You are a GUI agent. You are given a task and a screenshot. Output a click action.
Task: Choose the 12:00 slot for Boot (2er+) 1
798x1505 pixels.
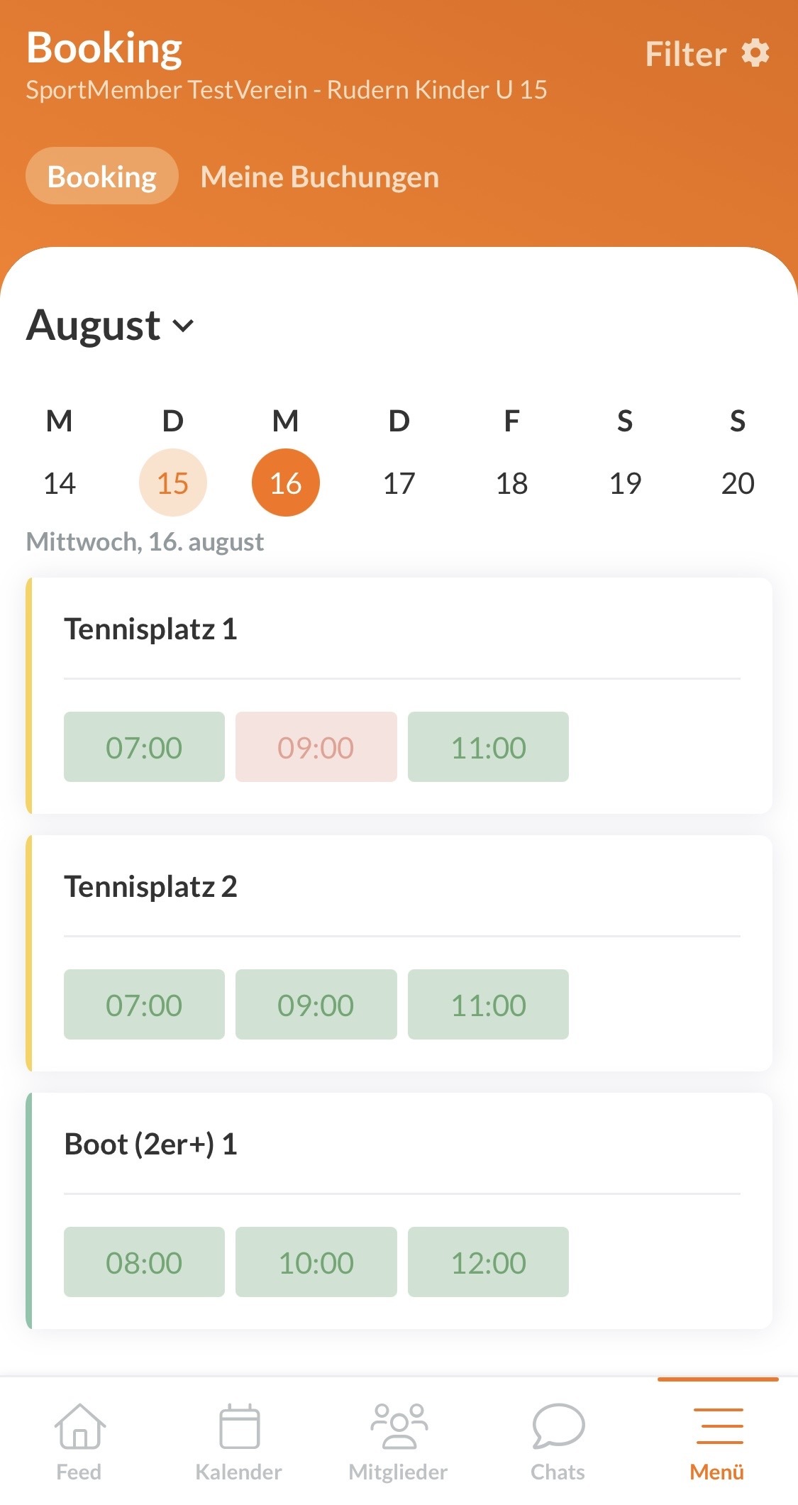tap(488, 1262)
